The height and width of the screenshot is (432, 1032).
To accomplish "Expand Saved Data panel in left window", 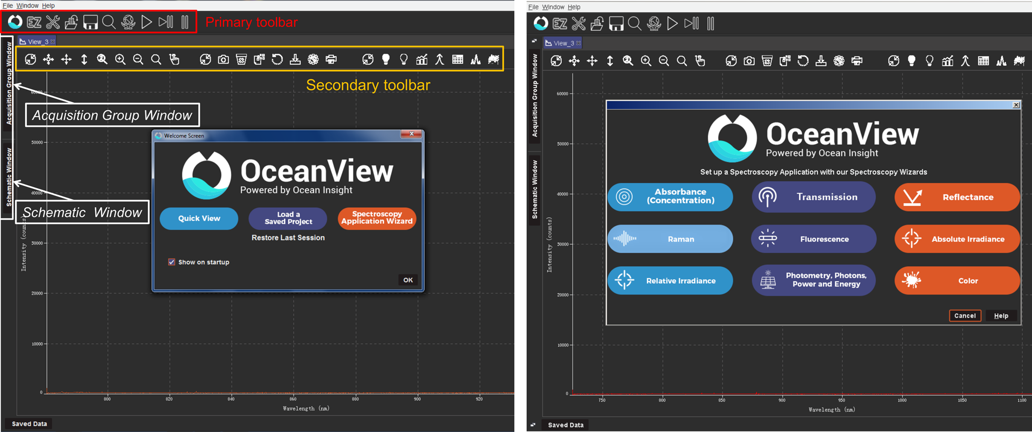I will (29, 424).
